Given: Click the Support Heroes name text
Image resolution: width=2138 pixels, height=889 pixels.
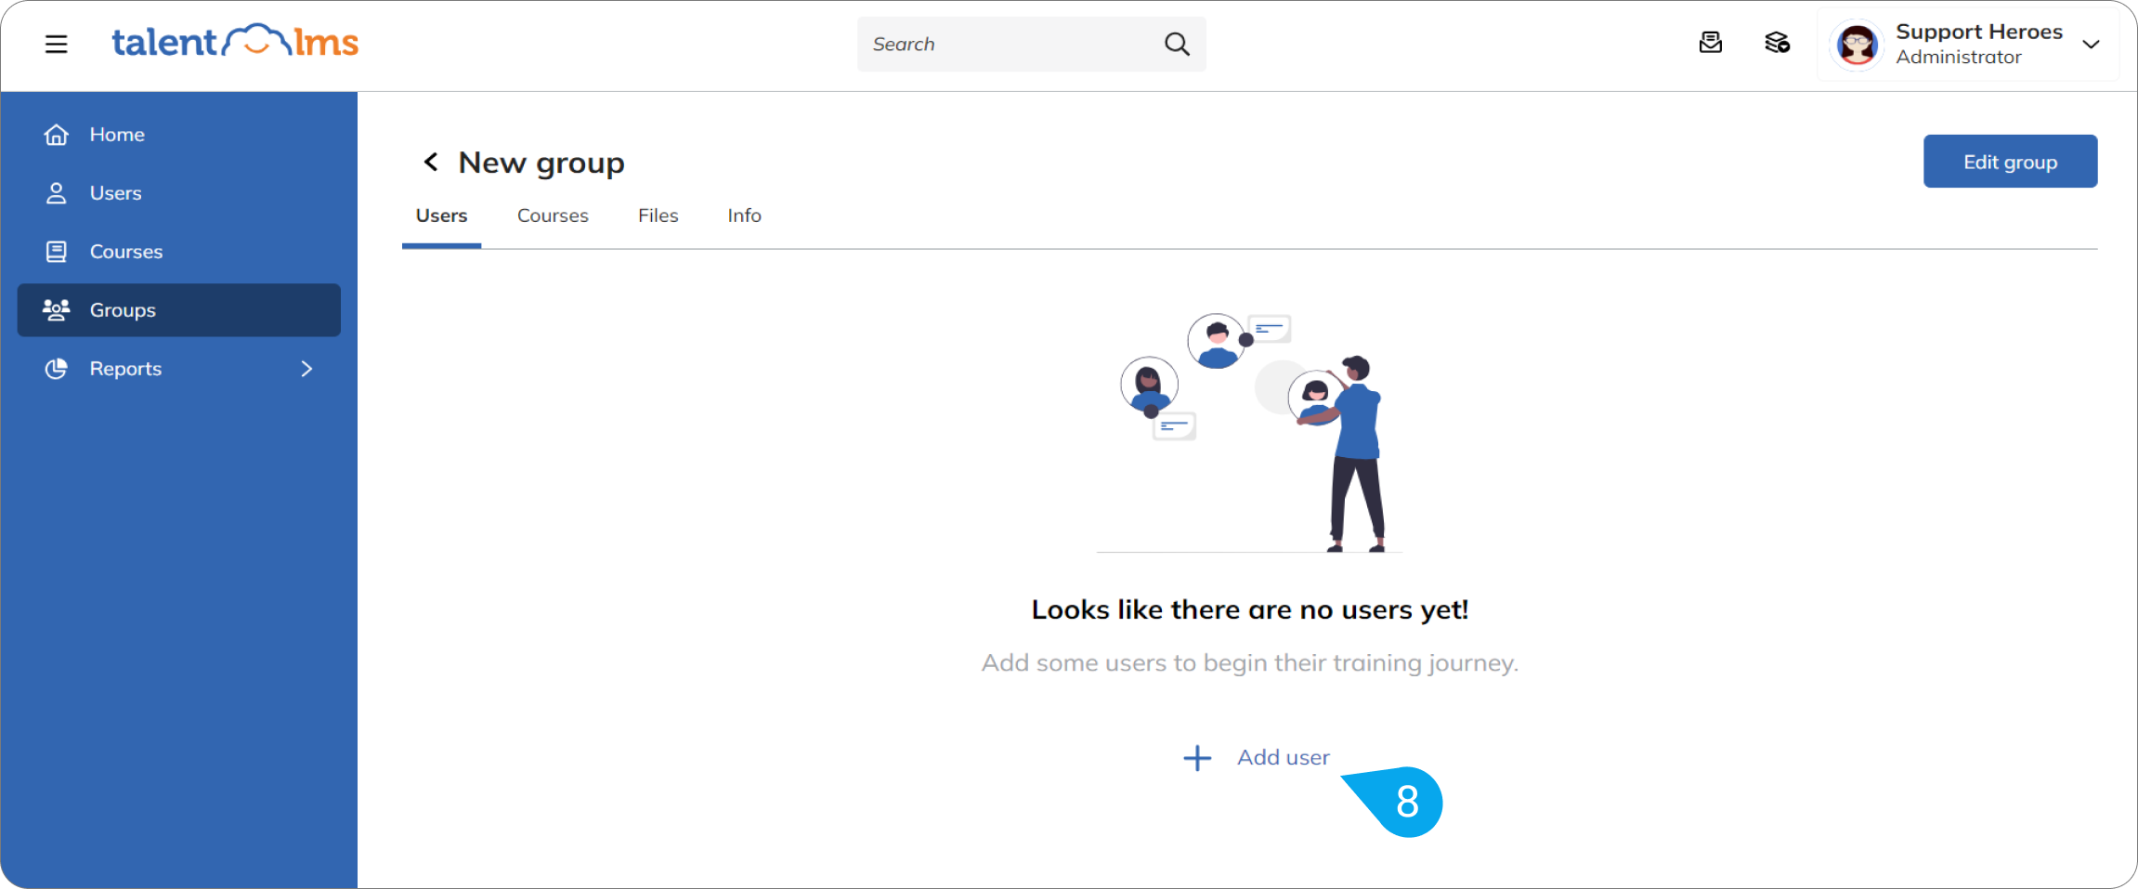Looking at the screenshot, I should [x=1978, y=32].
